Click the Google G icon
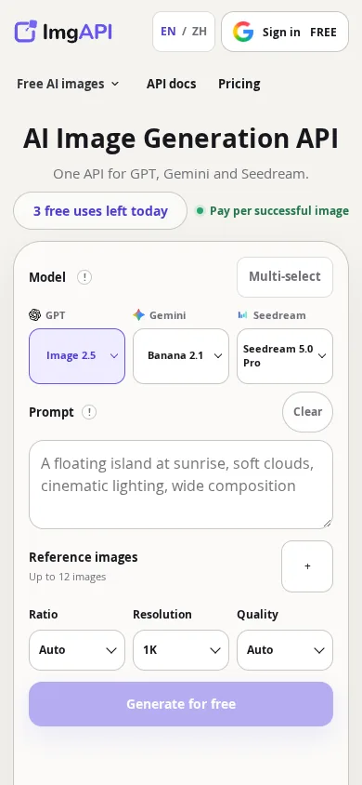Image resolution: width=362 pixels, height=785 pixels. pyautogui.click(x=242, y=32)
